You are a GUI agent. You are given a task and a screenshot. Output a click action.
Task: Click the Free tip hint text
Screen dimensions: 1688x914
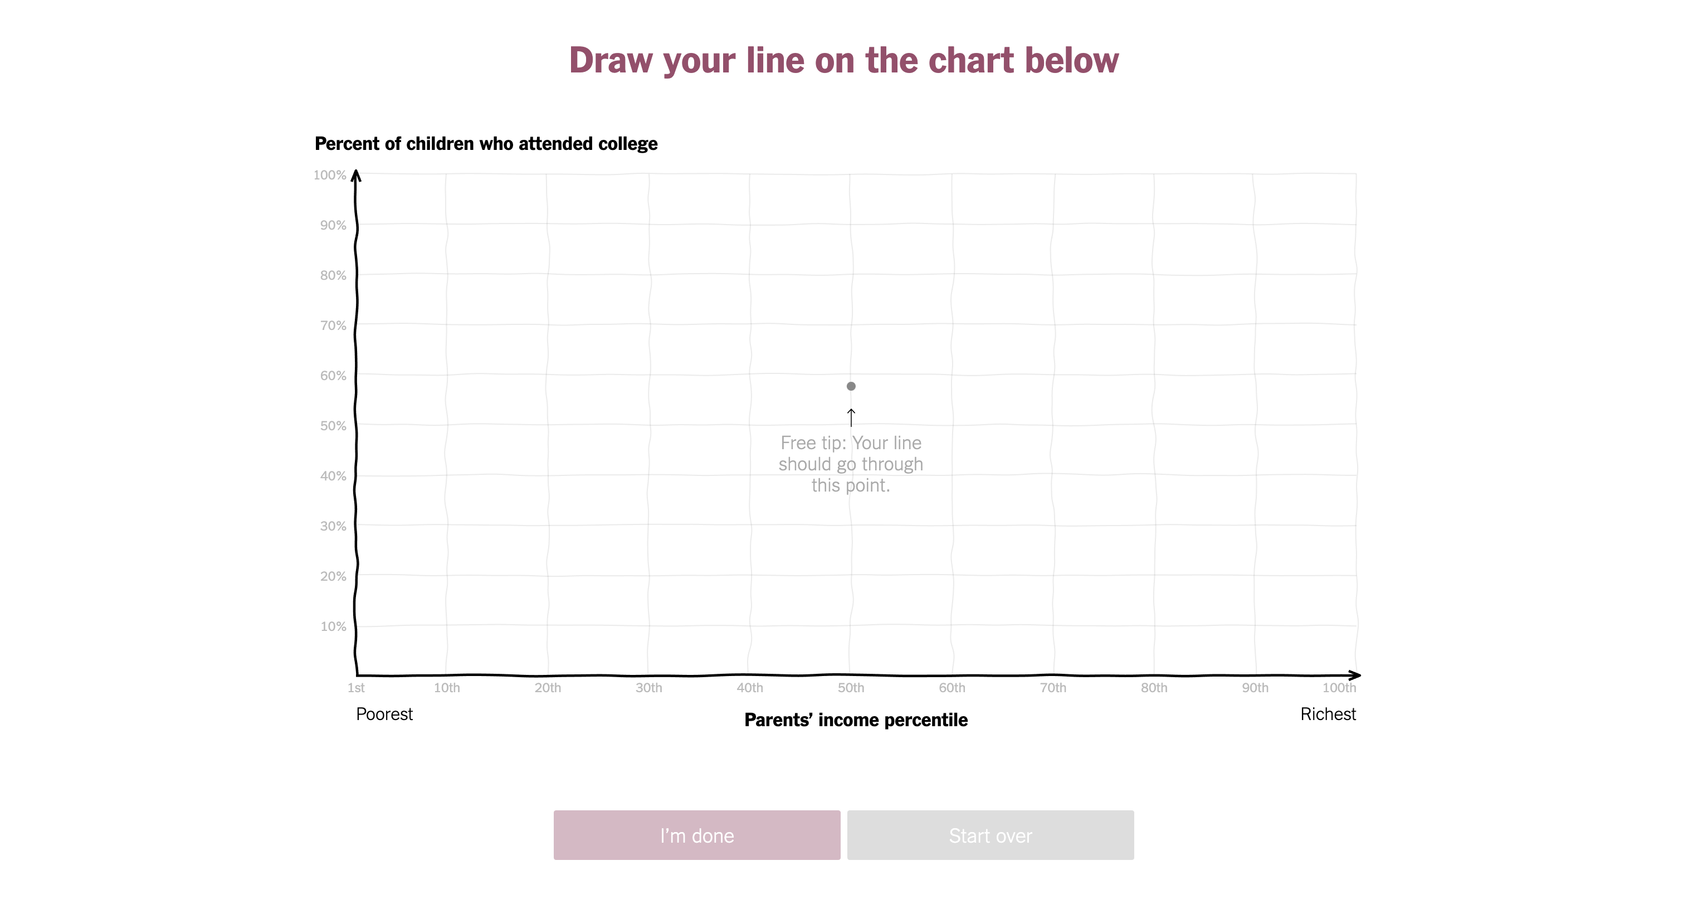pos(851,464)
